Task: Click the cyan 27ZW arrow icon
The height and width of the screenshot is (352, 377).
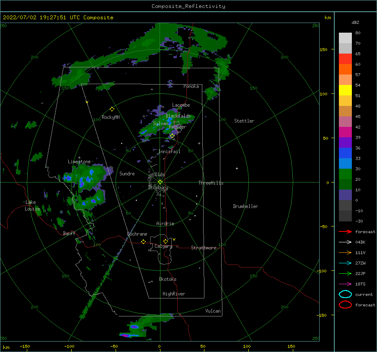Action: point(345,263)
